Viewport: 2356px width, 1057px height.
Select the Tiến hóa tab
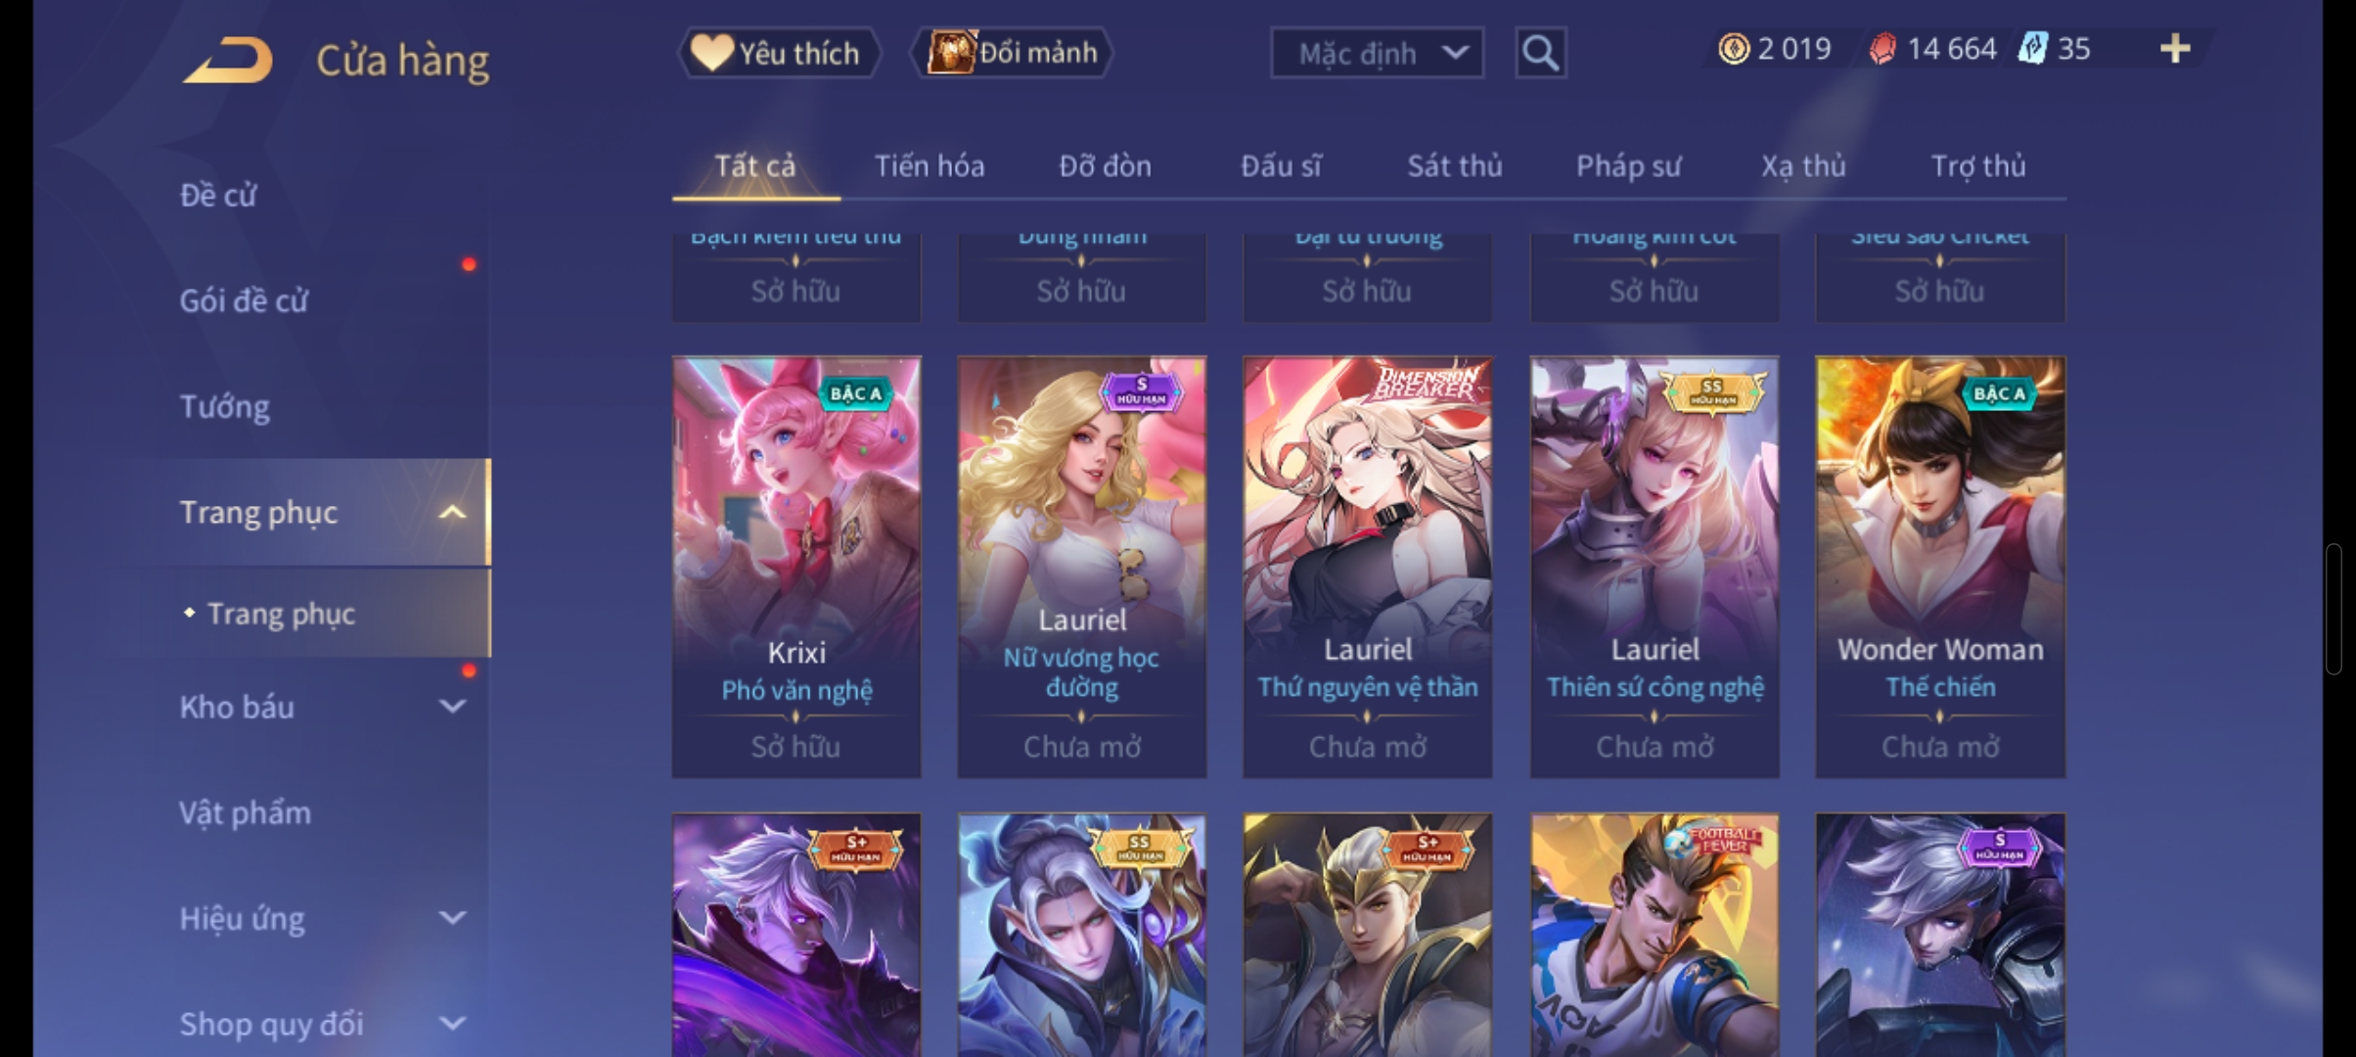pyautogui.click(x=929, y=166)
